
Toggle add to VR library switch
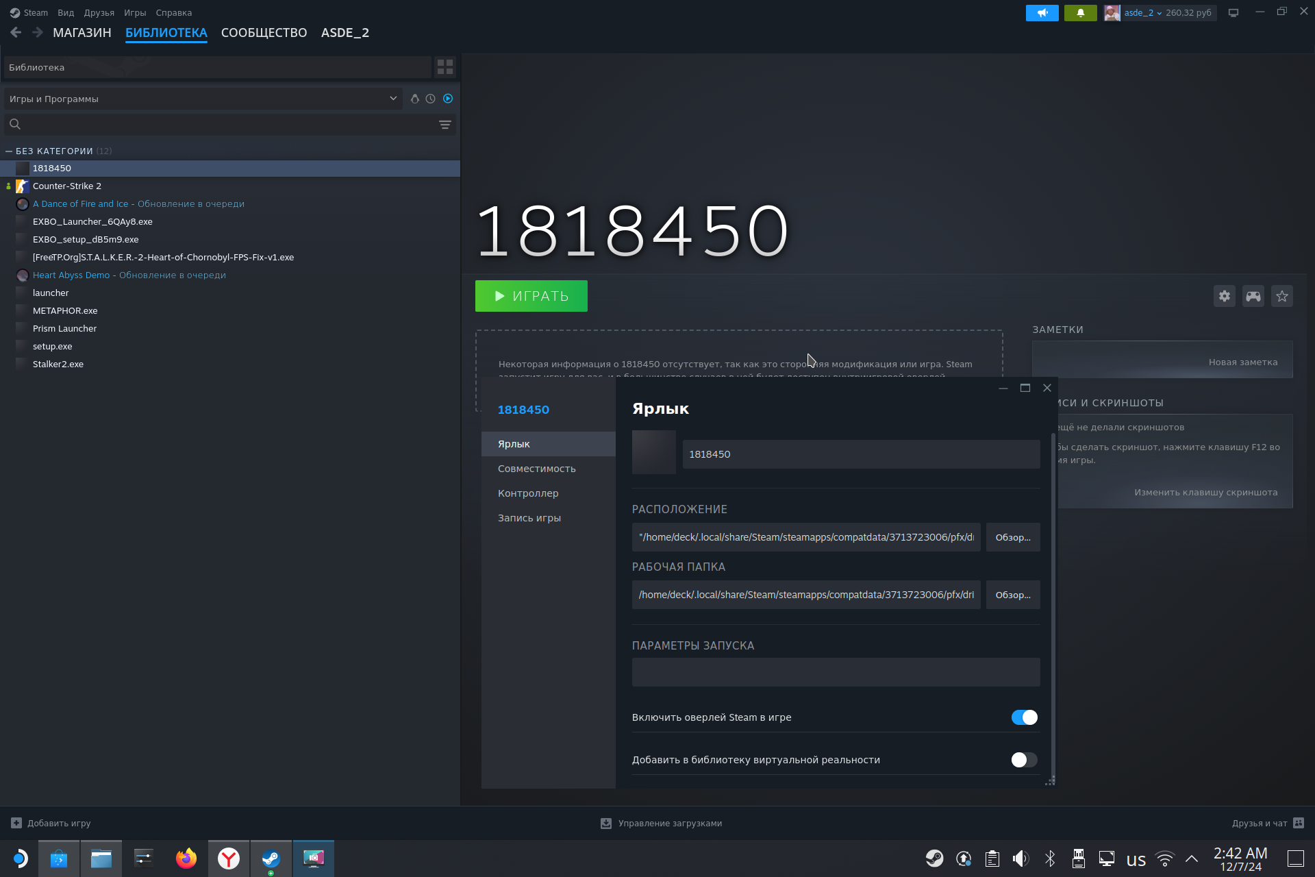[x=1025, y=760]
